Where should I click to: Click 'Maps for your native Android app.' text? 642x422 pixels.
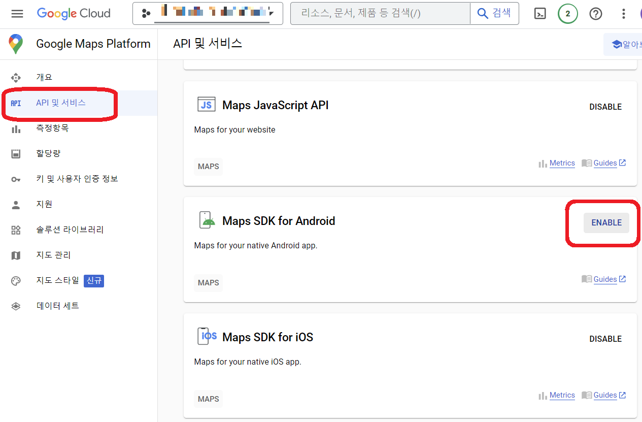(x=256, y=246)
